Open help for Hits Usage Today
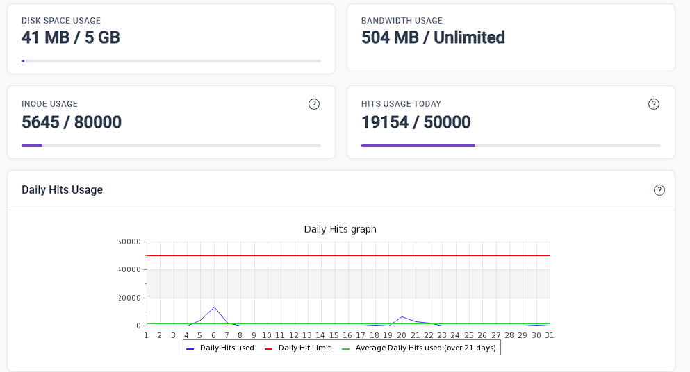The width and height of the screenshot is (690, 372). (653, 104)
